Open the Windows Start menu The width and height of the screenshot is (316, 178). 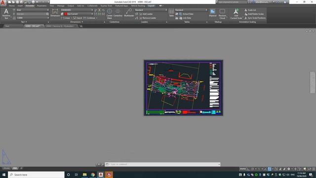click(x=4, y=175)
